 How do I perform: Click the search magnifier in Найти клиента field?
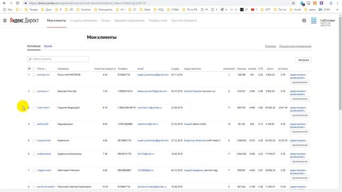tap(30, 59)
